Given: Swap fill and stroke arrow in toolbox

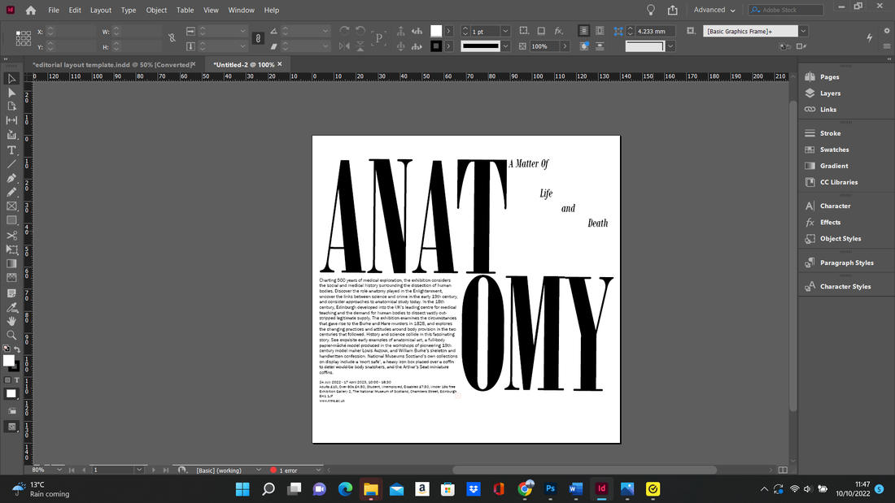Looking at the screenshot, I should pyautogui.click(x=17, y=349).
